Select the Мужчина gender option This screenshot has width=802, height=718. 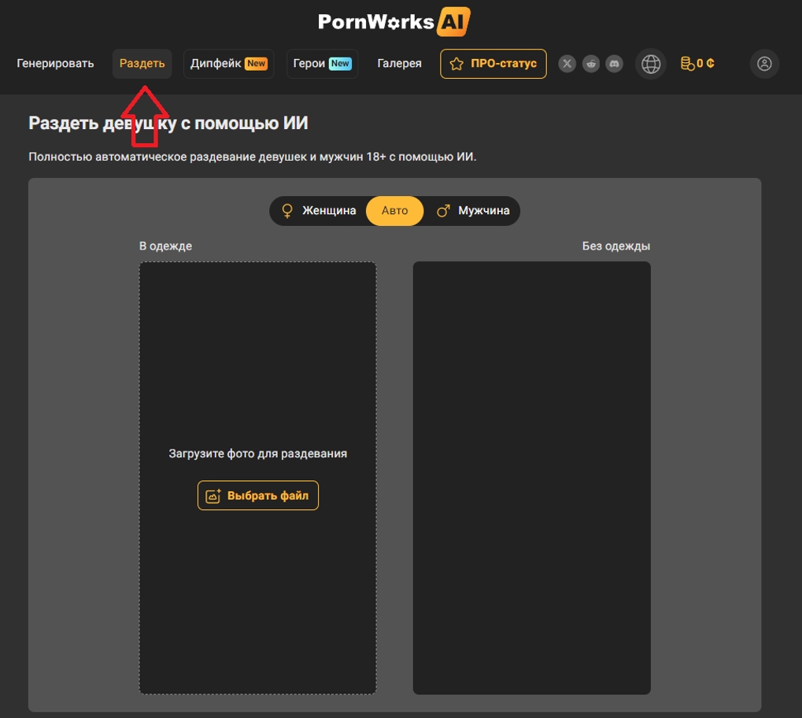[x=472, y=210]
